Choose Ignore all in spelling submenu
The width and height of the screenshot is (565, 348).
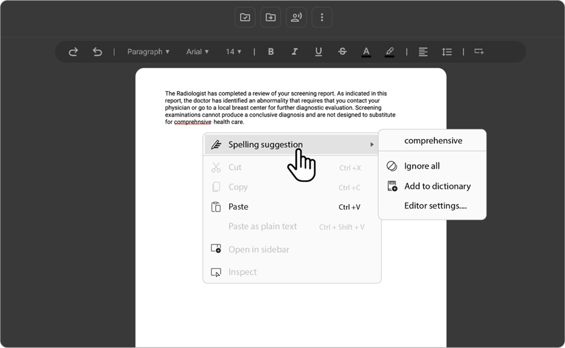(422, 166)
